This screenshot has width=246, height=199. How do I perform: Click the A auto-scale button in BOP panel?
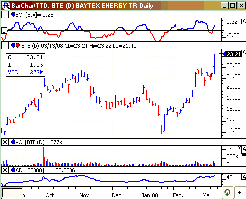click(x=244, y=22)
